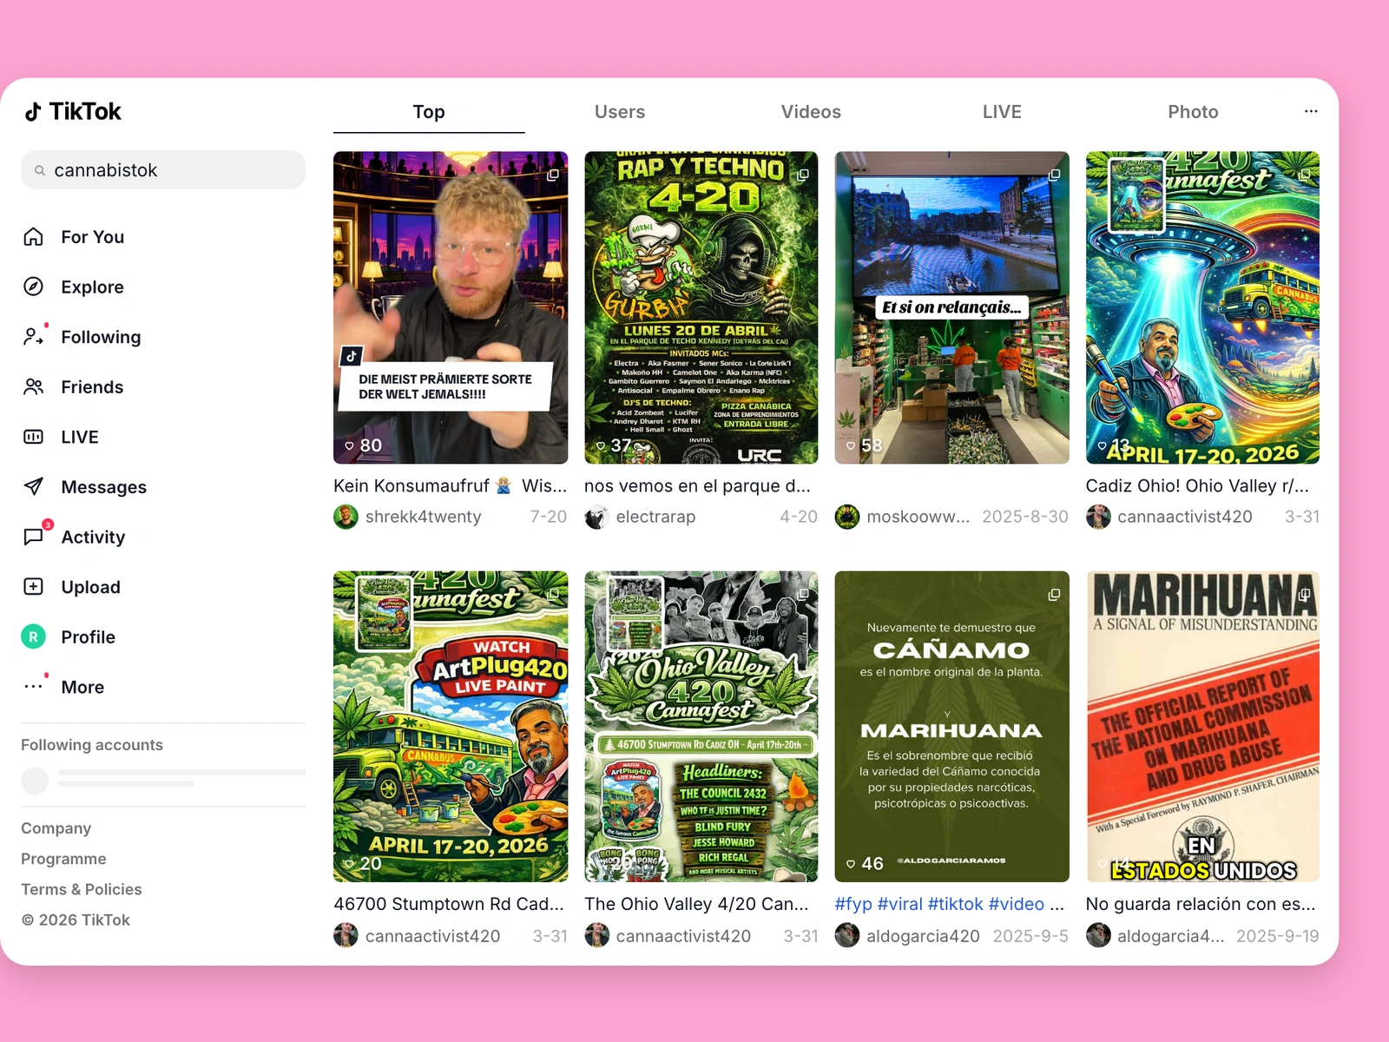Click shrekk4twenty avatar

coord(346,517)
